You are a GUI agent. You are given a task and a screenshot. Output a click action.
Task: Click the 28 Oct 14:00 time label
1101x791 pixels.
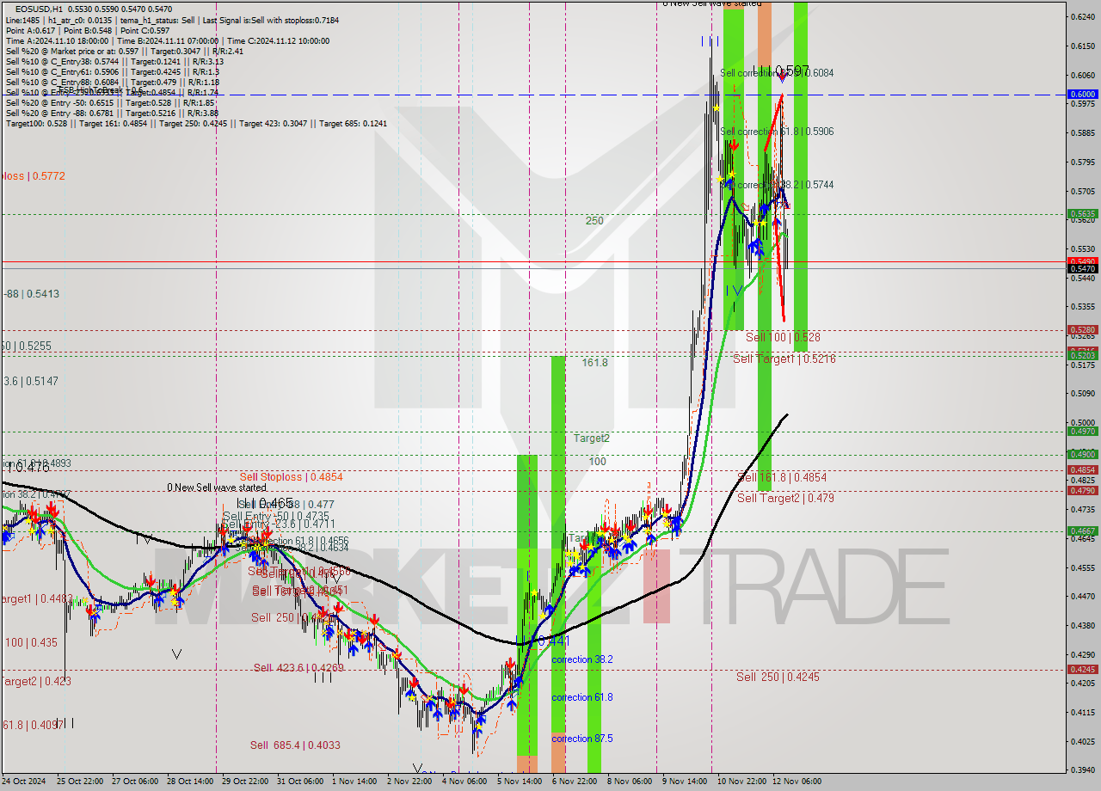click(190, 782)
